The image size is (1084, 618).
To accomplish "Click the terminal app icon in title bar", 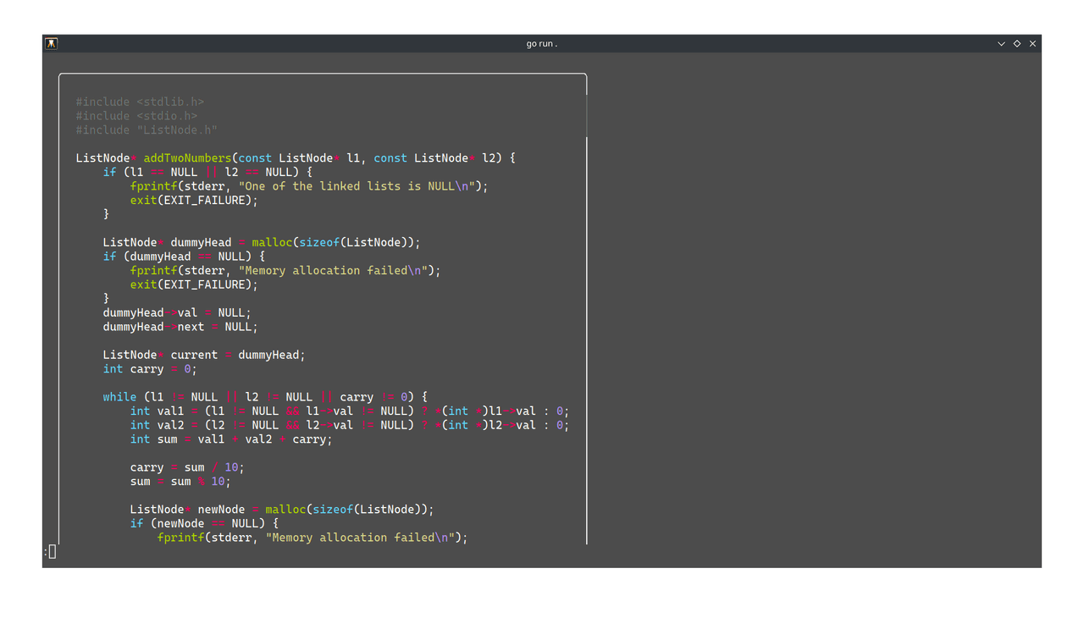I will pos(51,43).
